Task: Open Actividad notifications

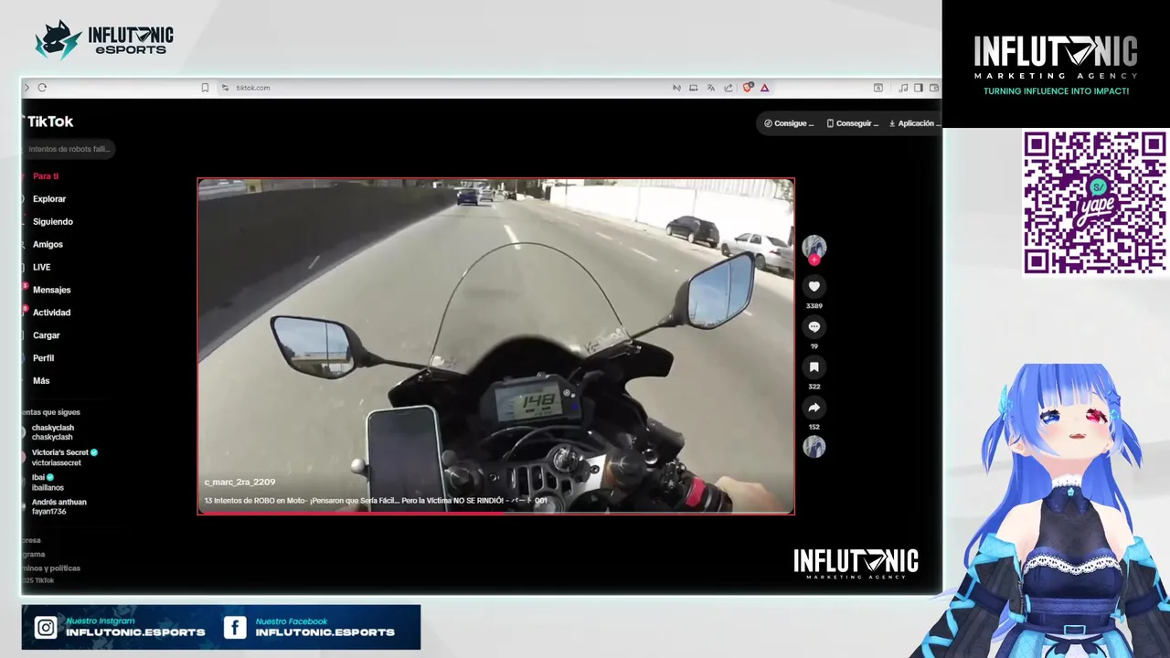Action: (x=51, y=313)
